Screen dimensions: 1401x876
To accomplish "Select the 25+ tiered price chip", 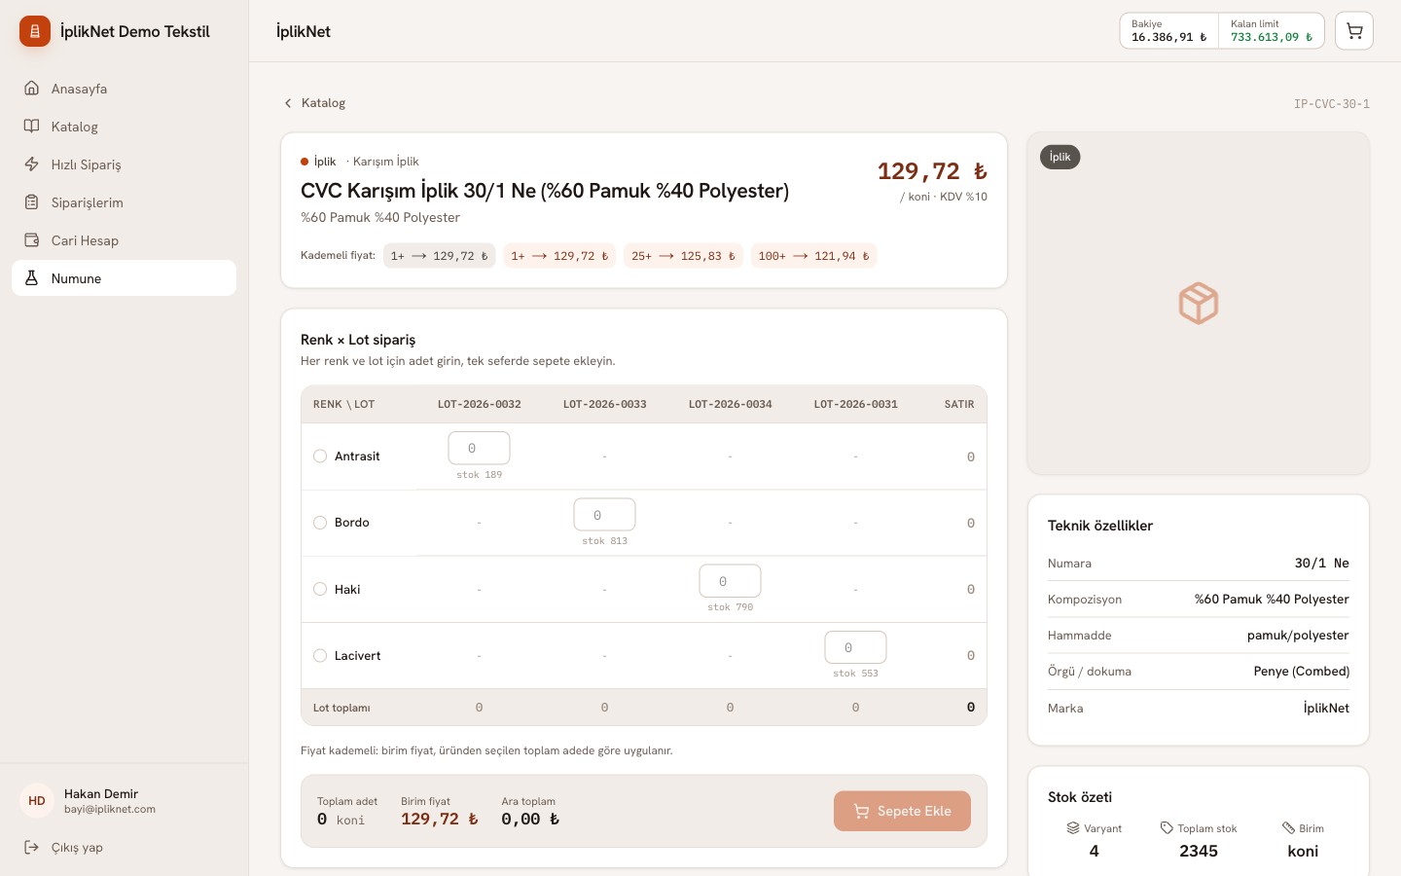I will coord(683,256).
